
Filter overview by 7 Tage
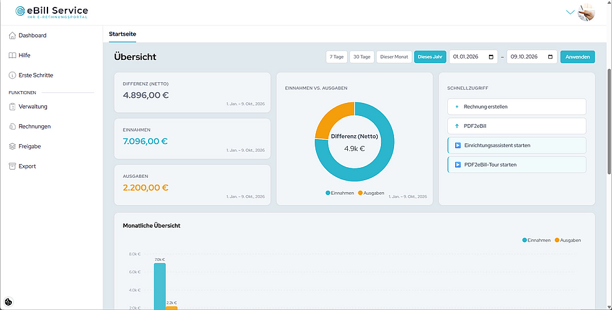[337, 57]
